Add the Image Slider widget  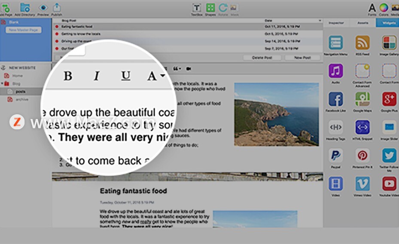[389, 127]
